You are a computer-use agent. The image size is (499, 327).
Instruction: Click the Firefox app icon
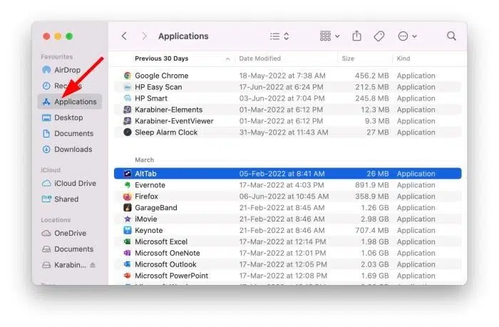point(128,196)
